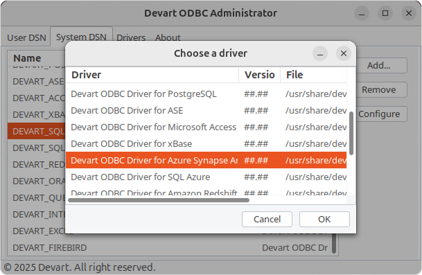Click the ASE driver version cell

click(x=256, y=111)
